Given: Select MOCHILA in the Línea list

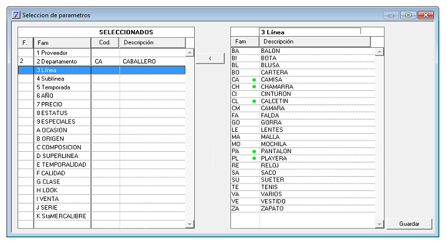Looking at the screenshot, I should tap(303, 144).
